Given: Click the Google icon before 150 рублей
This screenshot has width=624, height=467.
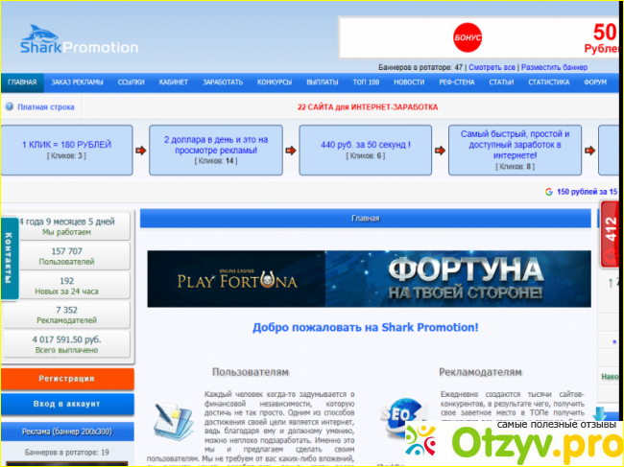Looking at the screenshot, I should (548, 192).
